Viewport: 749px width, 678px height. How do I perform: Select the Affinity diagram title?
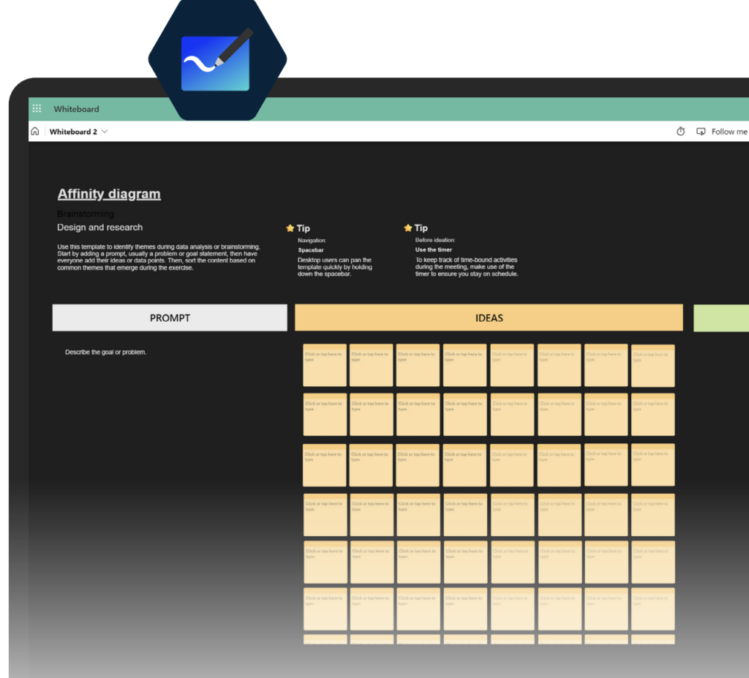point(109,194)
